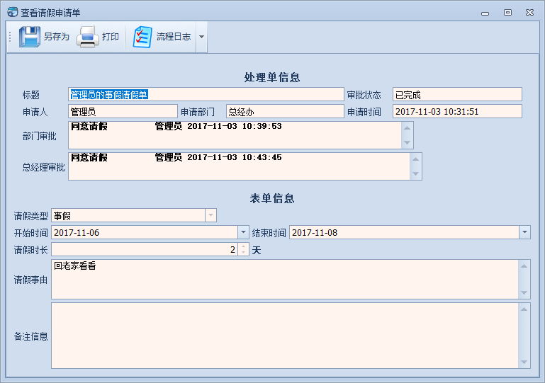The width and height of the screenshot is (545, 383).
Task: Click the 备注信息 label
Action: click(x=30, y=336)
